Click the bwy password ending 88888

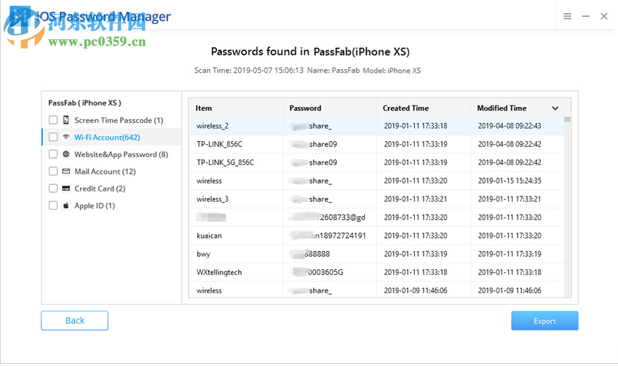pyautogui.click(x=311, y=254)
